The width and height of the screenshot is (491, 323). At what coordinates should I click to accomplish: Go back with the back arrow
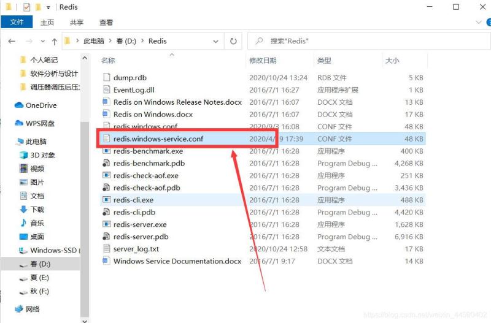(12, 41)
